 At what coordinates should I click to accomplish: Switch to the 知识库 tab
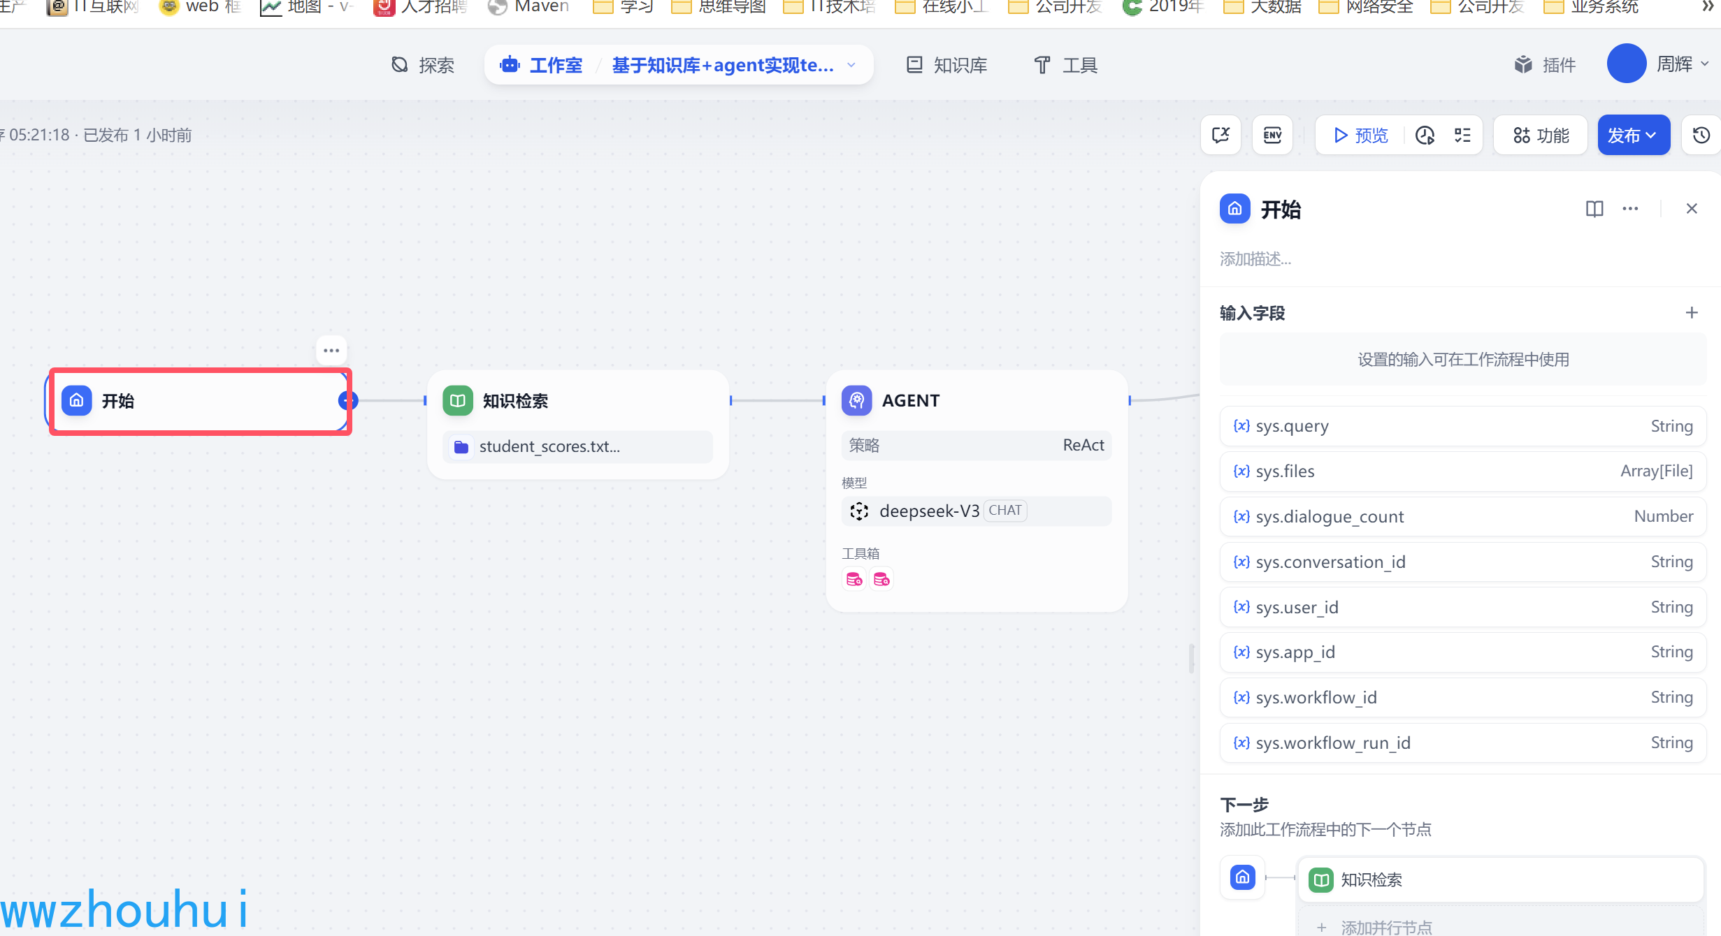point(947,65)
